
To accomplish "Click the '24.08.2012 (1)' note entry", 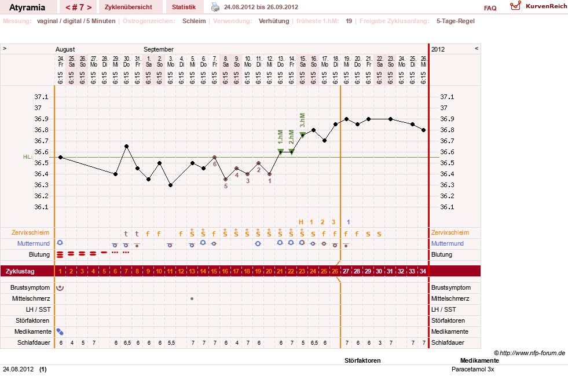I will (x=25, y=369).
